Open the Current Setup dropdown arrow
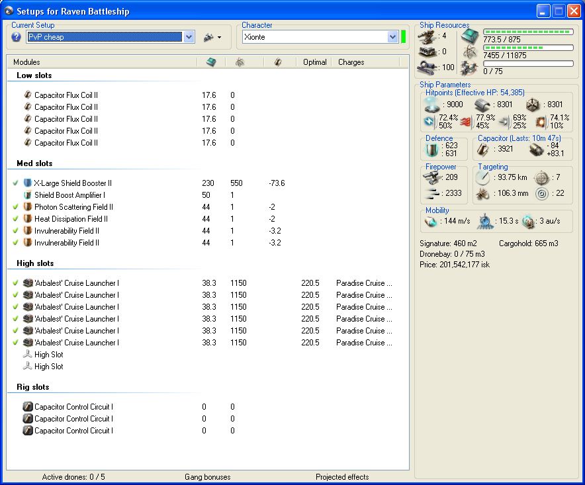 [x=189, y=37]
